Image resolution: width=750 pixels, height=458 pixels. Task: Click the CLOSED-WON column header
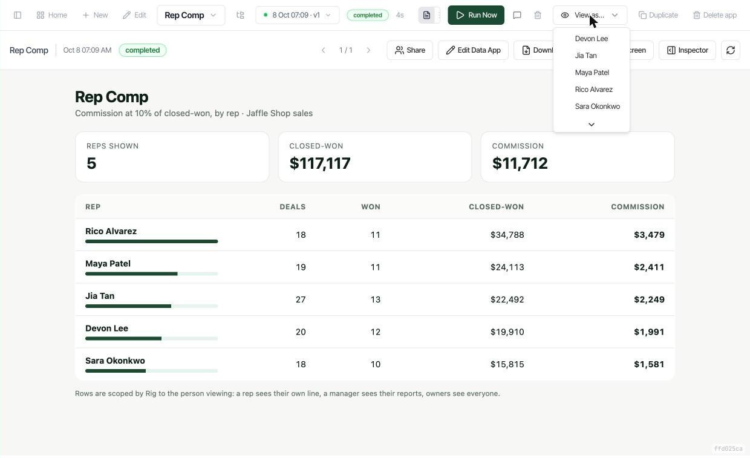coord(497,207)
